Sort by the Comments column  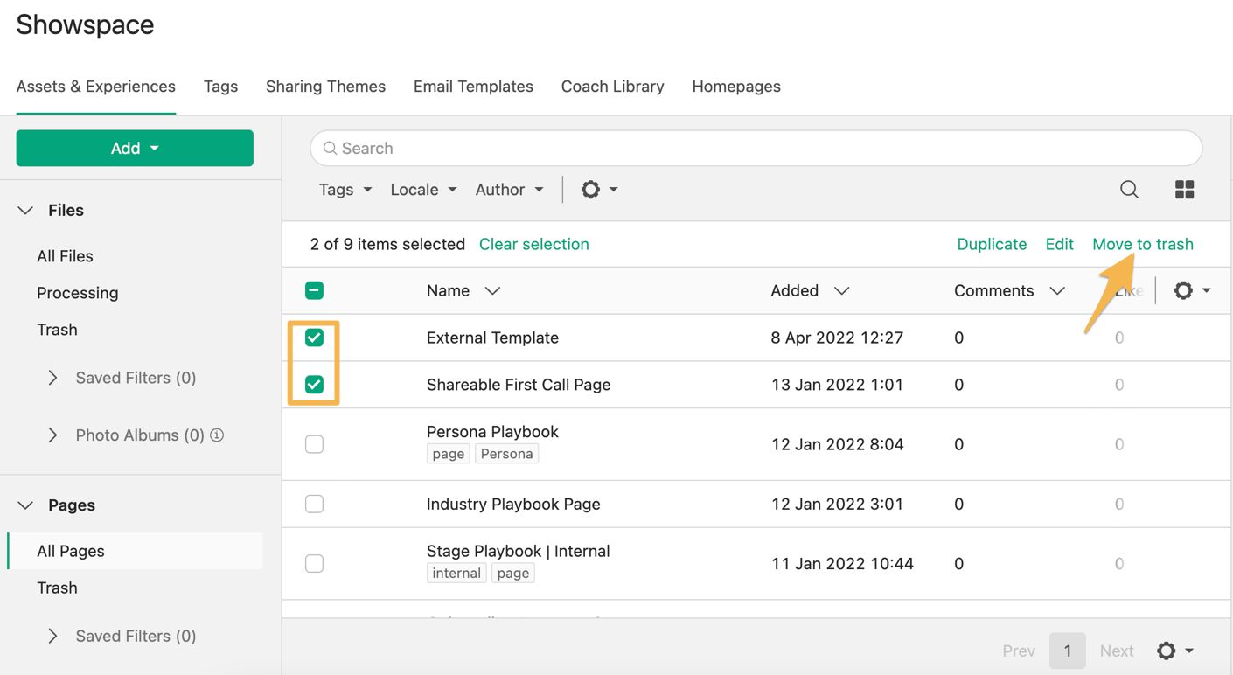1009,290
